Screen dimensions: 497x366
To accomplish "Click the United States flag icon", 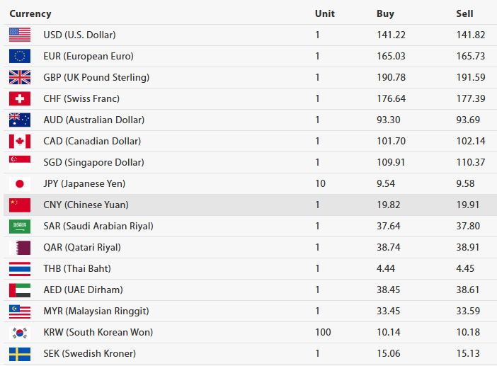I will [20, 35].
